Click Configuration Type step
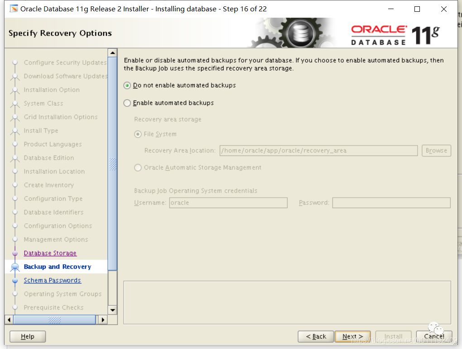 tap(53, 199)
